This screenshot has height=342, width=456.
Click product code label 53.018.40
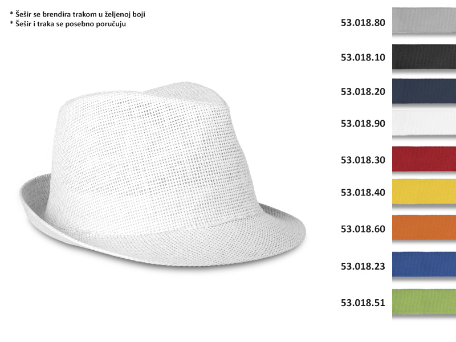(x=363, y=193)
